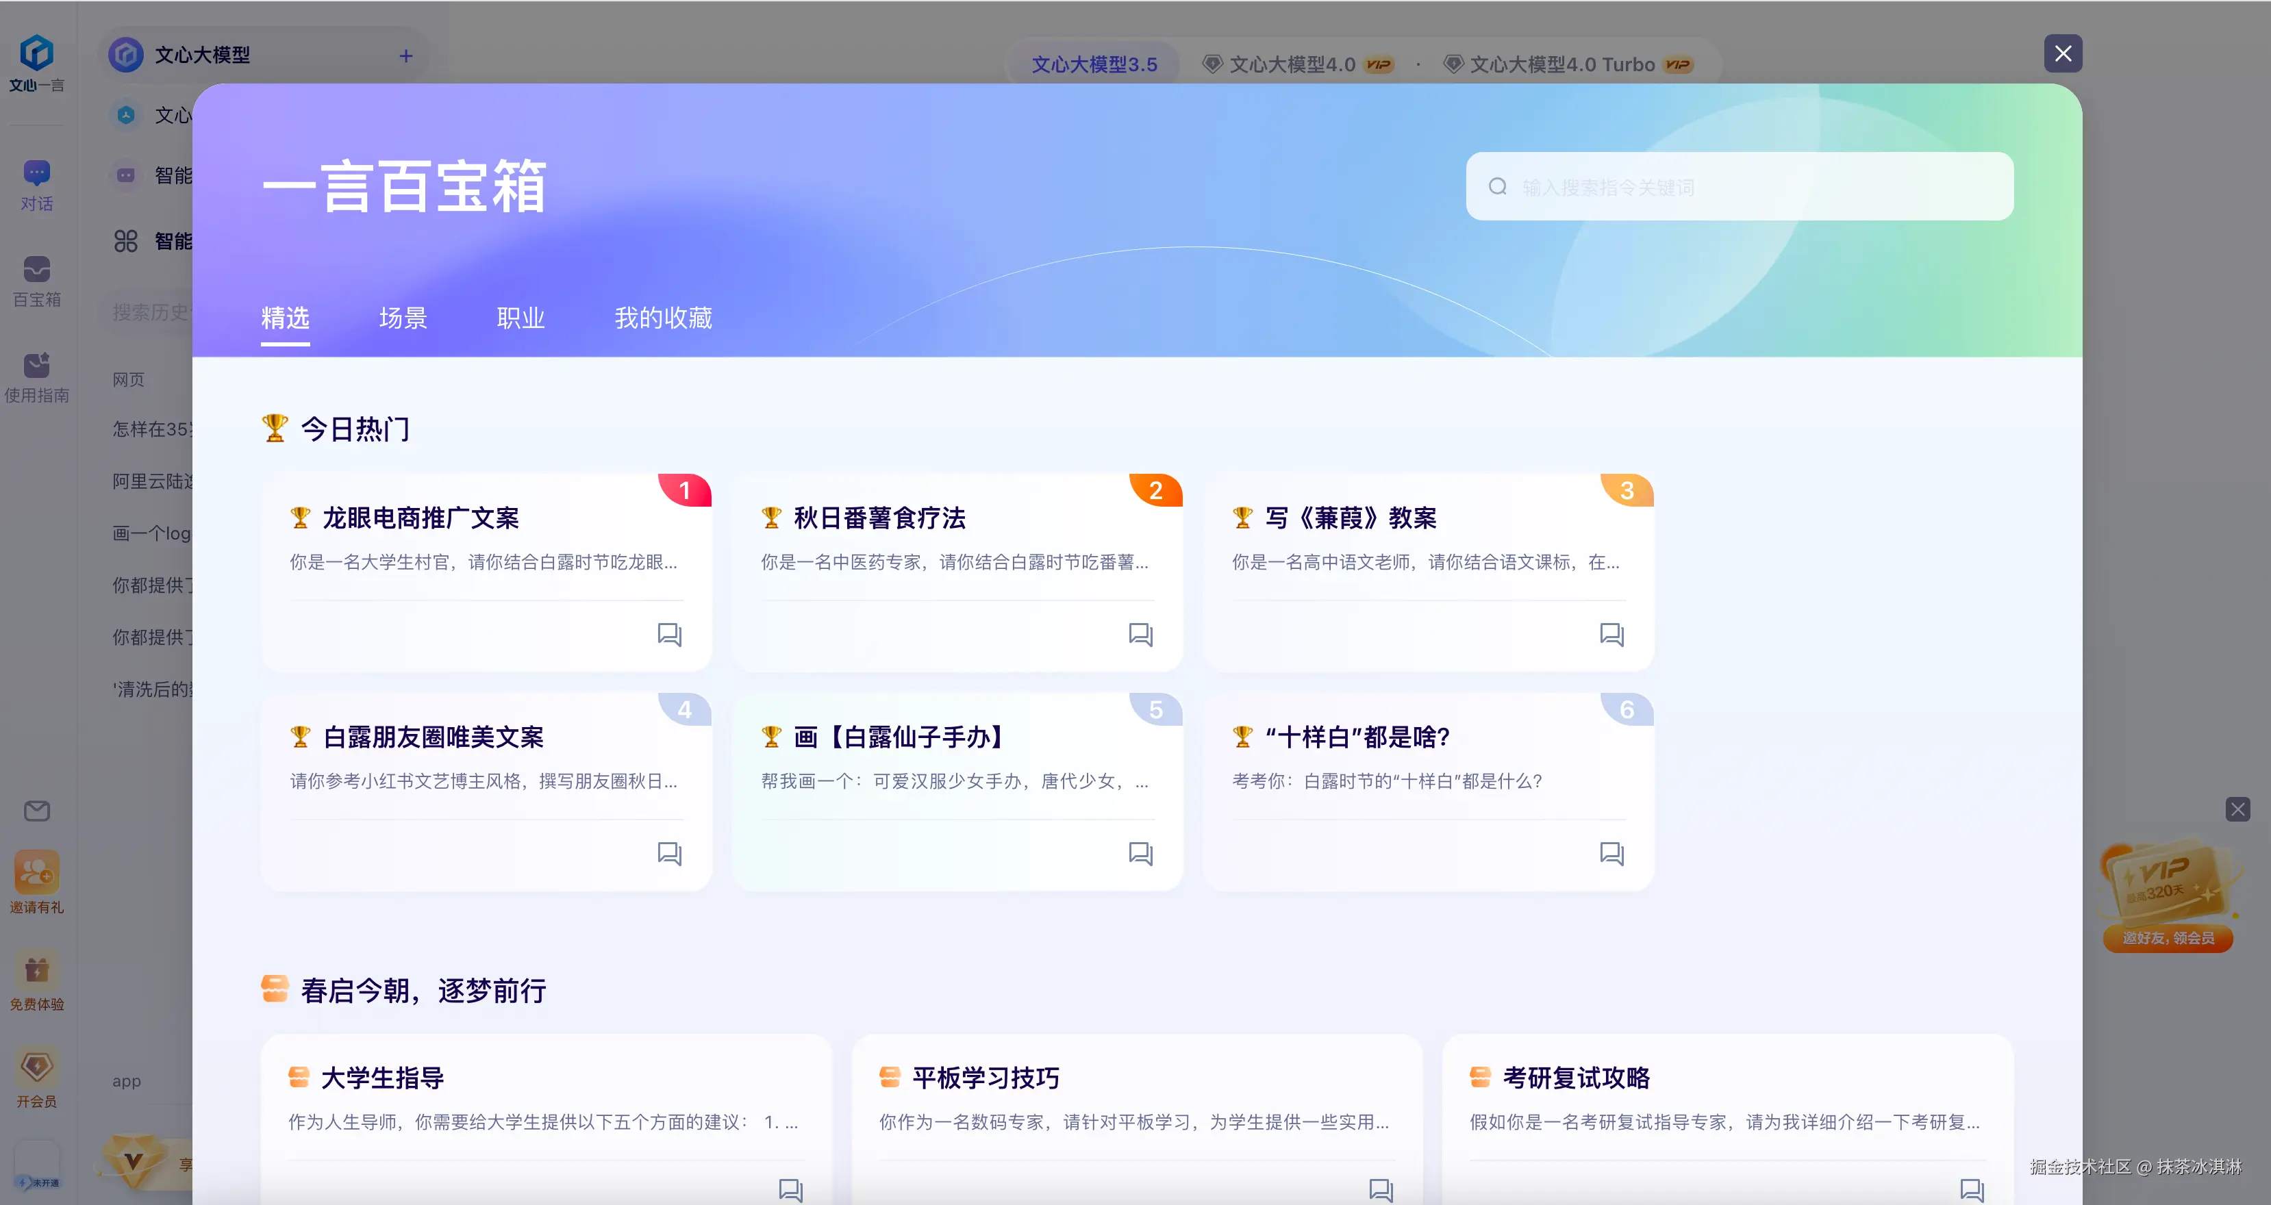Select the 文心大模型3.5 model
Viewport: 2271px width, 1205px height.
point(1094,64)
